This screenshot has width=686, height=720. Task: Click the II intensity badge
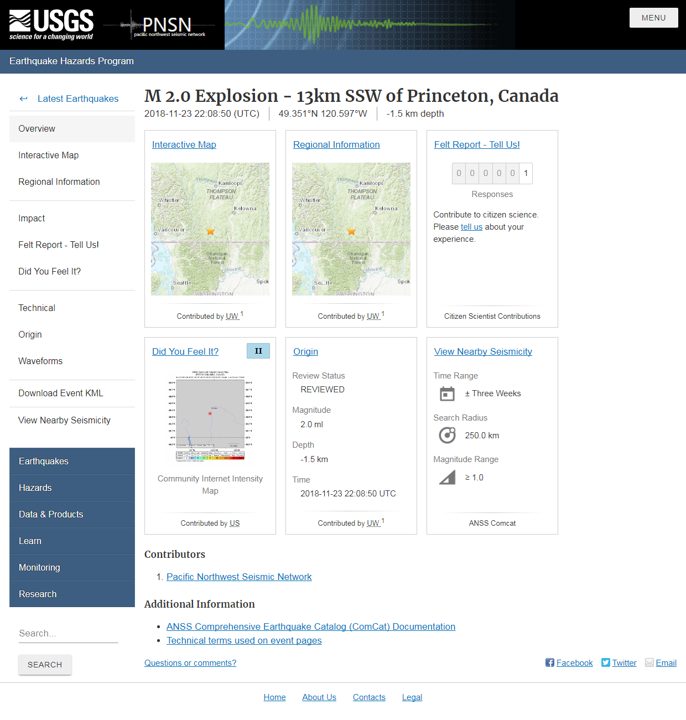258,351
